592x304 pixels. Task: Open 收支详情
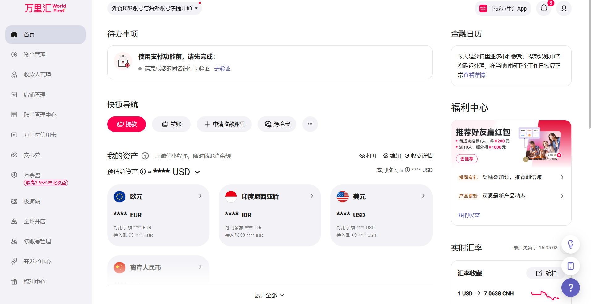pyautogui.click(x=419, y=156)
